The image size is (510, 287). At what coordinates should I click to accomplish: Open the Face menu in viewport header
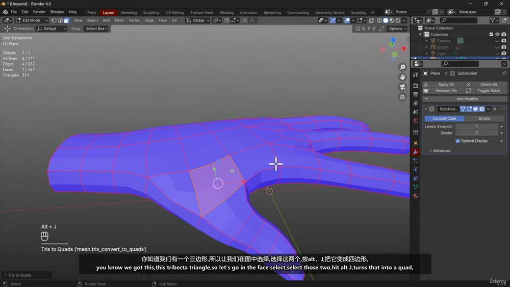[x=163, y=20]
